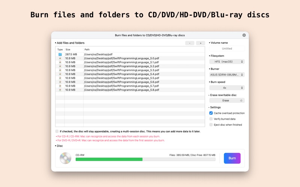The width and height of the screenshot is (300, 187).
Task: Select SwiftProgrammingLanguage_5.6.pdf path text
Action: point(121,82)
